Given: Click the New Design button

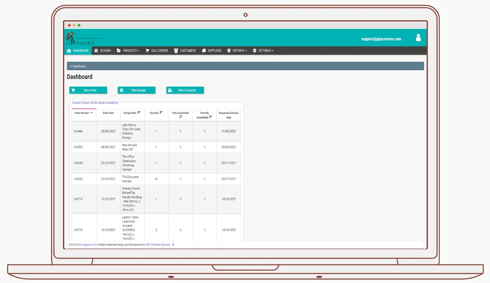Looking at the screenshot, I should (136, 90).
